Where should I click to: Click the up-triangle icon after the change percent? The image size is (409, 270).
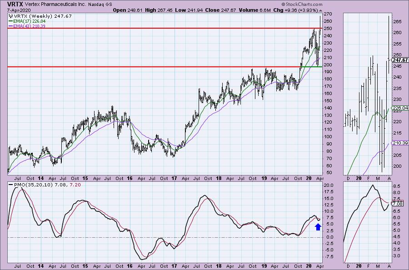tap(320, 10)
